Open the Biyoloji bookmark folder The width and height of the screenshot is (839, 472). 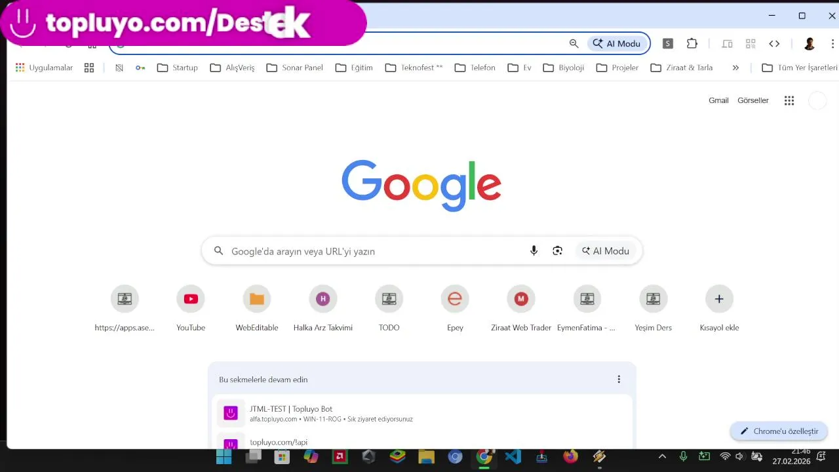click(x=564, y=68)
